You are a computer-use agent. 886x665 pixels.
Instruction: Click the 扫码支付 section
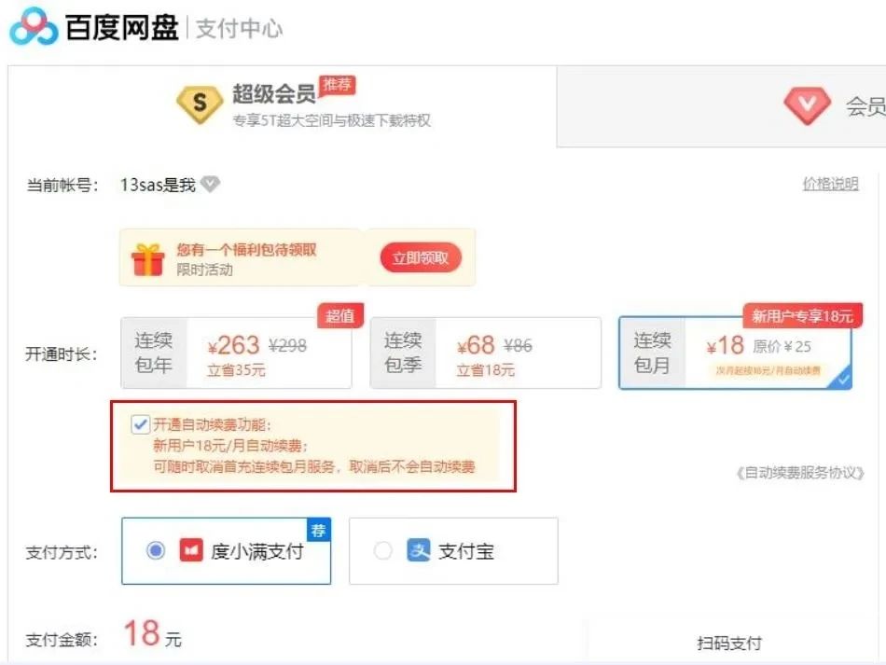coord(729,643)
